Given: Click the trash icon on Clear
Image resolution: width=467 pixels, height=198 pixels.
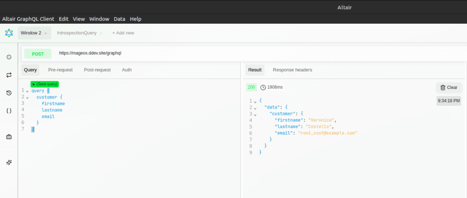Looking at the screenshot, I should pos(443,88).
